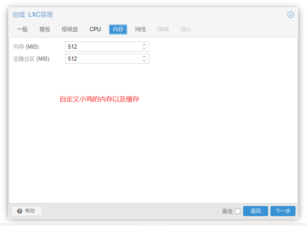Open the 模板 tab
This screenshot has width=307, height=226.
[x=45, y=29]
